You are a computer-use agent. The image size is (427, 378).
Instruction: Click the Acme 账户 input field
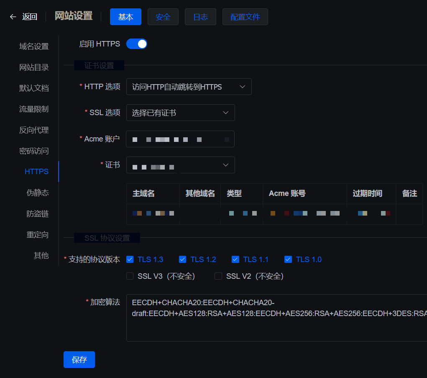click(180, 139)
